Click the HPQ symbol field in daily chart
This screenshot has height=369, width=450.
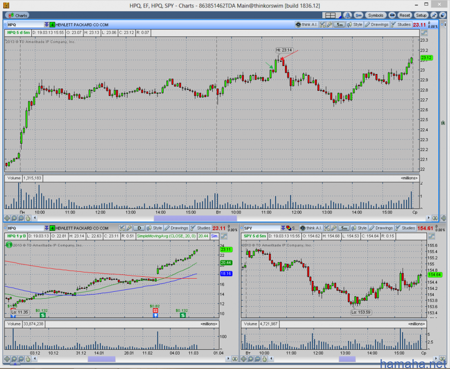(x=25, y=228)
